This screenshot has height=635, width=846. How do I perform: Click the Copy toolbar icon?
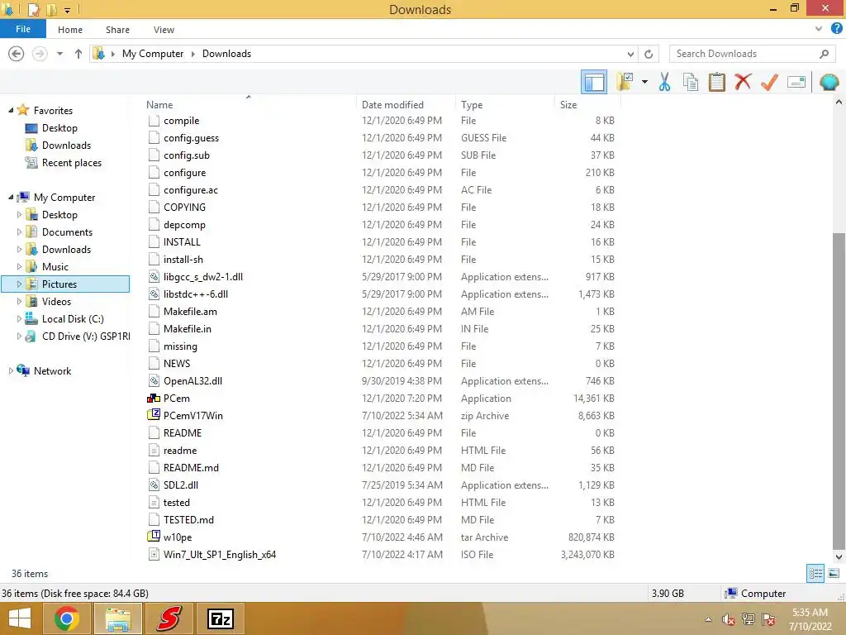click(691, 82)
